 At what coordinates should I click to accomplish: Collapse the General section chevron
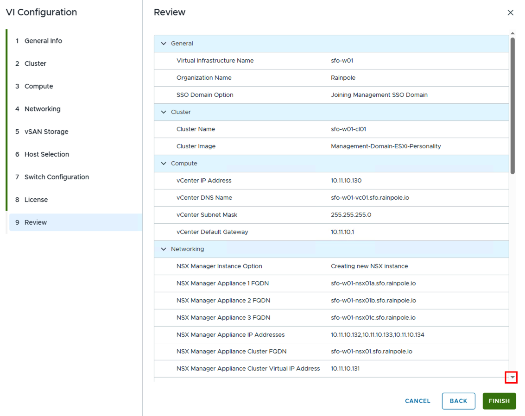[x=163, y=44]
